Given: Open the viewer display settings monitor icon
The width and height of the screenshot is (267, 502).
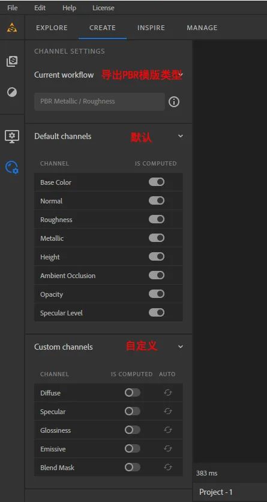Looking at the screenshot, I should click(x=12, y=137).
